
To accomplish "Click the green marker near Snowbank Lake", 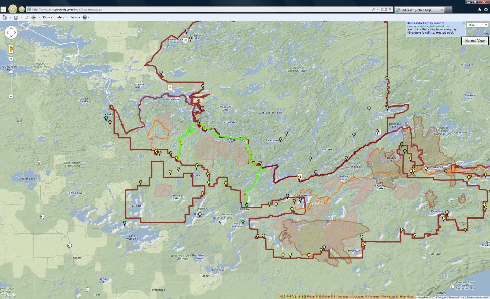I will 300,200.
